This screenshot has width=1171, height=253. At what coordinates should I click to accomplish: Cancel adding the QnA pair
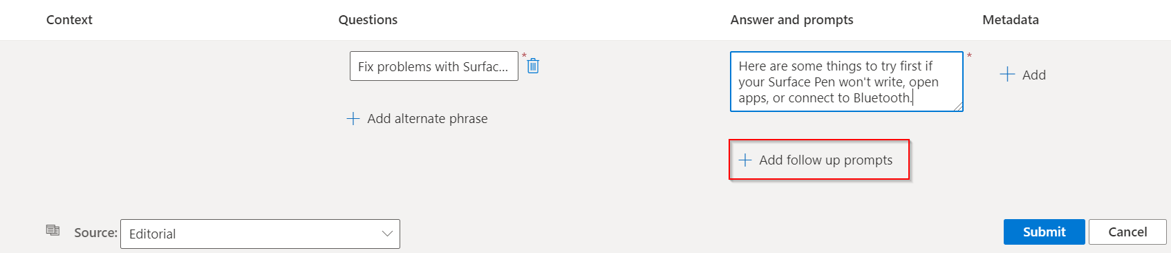tap(1127, 232)
